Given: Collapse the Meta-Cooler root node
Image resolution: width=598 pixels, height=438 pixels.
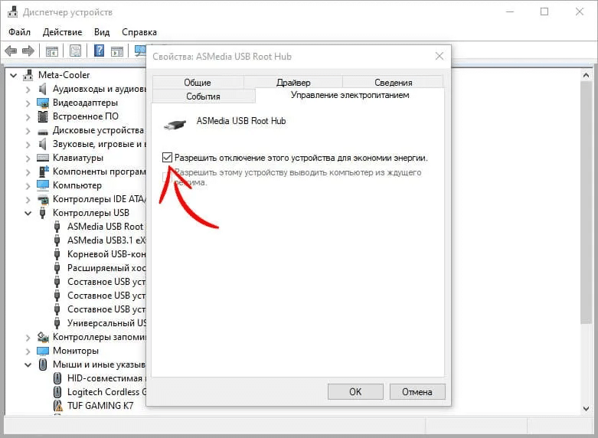Looking at the screenshot, I should (14, 75).
